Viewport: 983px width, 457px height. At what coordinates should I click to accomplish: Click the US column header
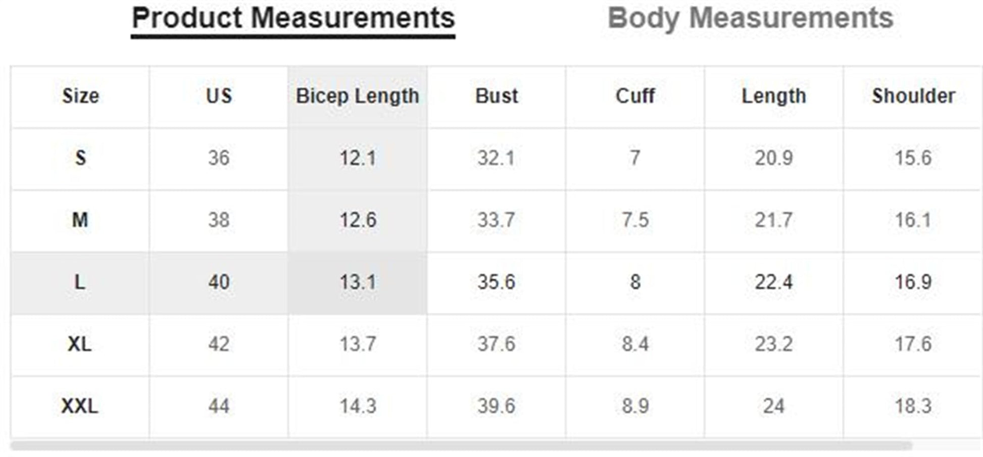[219, 96]
